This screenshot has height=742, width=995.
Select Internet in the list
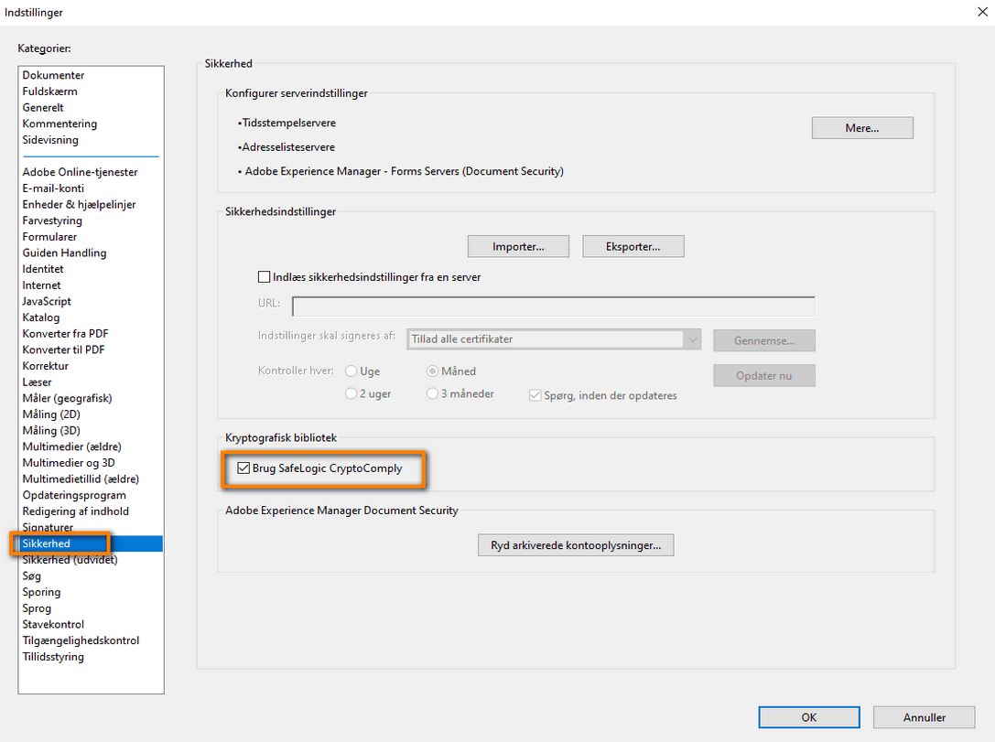click(41, 285)
